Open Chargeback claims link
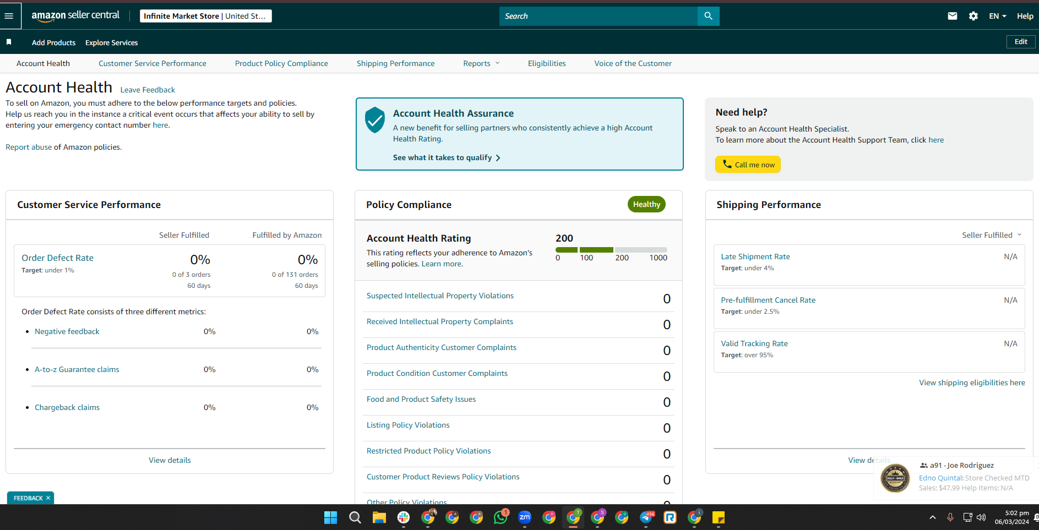Screen dimensions: 1039x530 coord(67,407)
